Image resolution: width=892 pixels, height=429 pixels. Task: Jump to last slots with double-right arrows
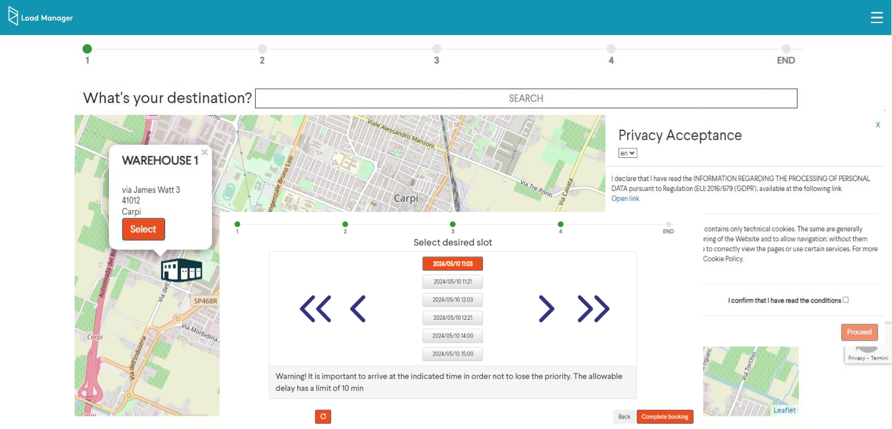[593, 309]
